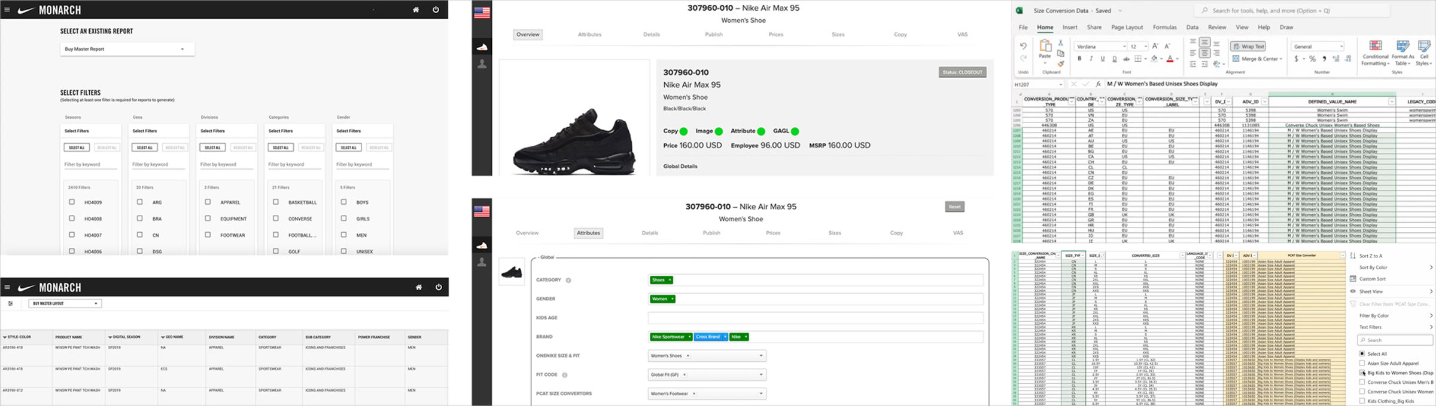The width and height of the screenshot is (1436, 406).
Task: Click Excel Fill Color bucket
Action: click(1154, 59)
